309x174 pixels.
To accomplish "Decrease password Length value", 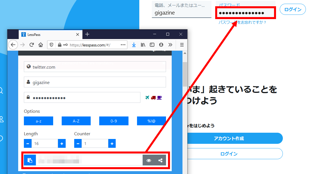I will [28, 144].
